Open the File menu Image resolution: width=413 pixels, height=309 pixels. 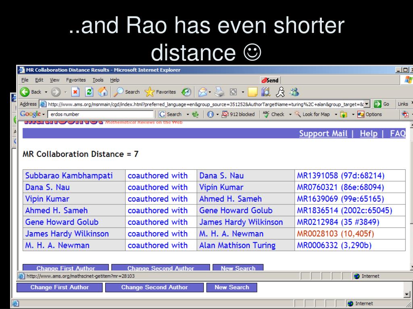click(25, 80)
